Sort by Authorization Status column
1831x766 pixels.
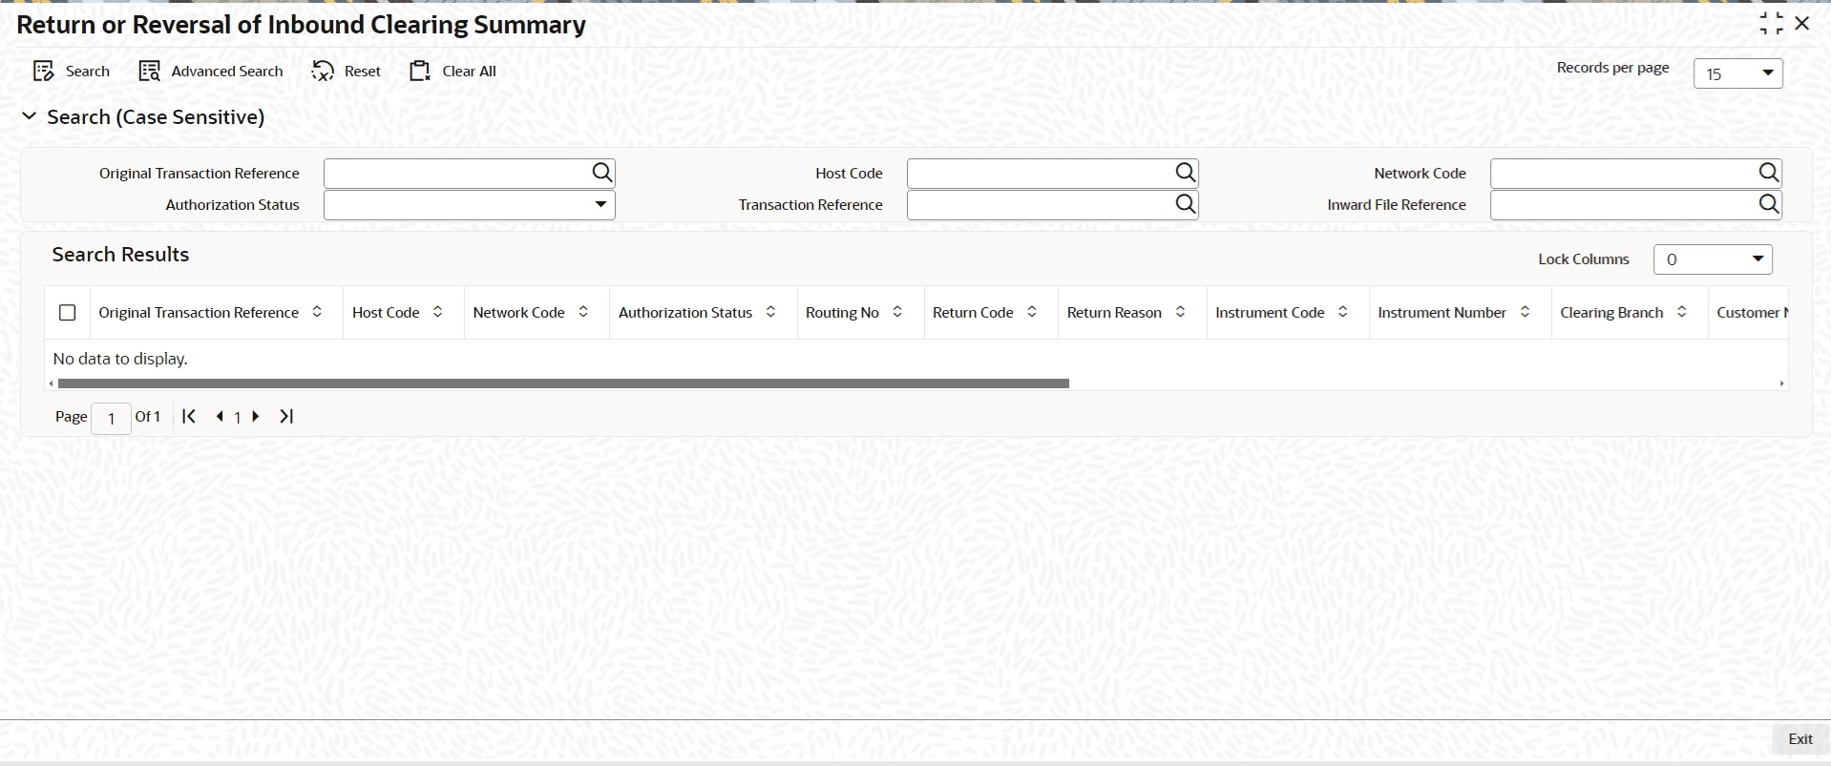coord(770,312)
